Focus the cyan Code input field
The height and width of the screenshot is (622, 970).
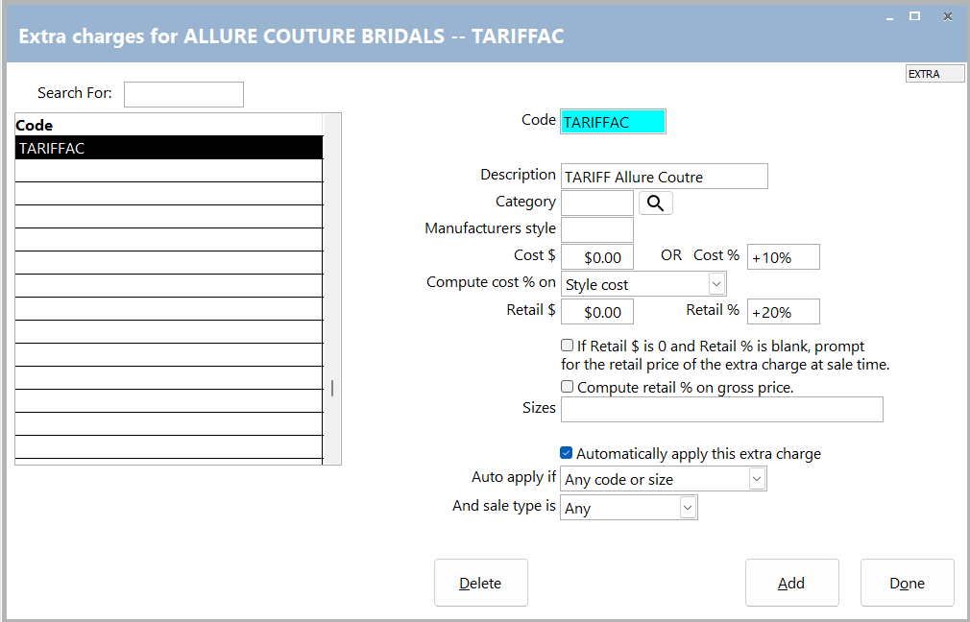click(612, 122)
